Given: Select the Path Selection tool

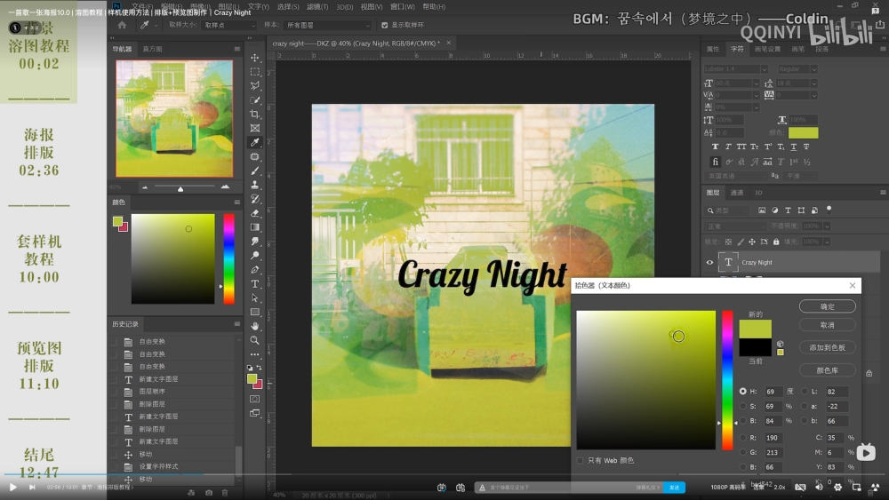Looking at the screenshot, I should pos(255,298).
